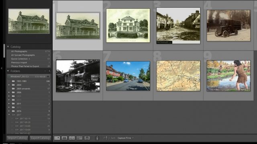
Task: Click the left panel scrollbar
Action: click(4, 51)
